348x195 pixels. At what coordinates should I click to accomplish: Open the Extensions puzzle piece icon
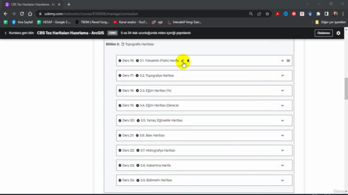(x=318, y=14)
